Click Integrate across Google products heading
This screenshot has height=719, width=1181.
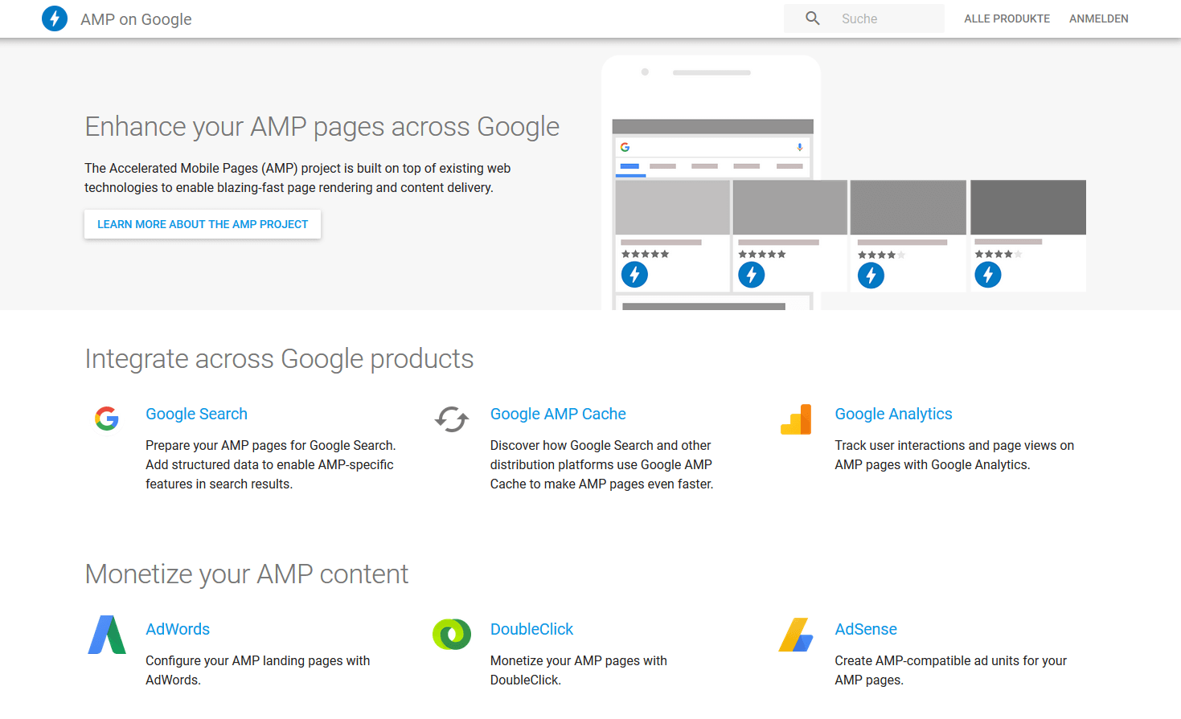pos(279,358)
